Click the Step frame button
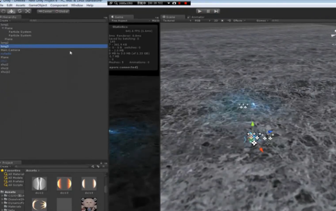 click(x=216, y=11)
